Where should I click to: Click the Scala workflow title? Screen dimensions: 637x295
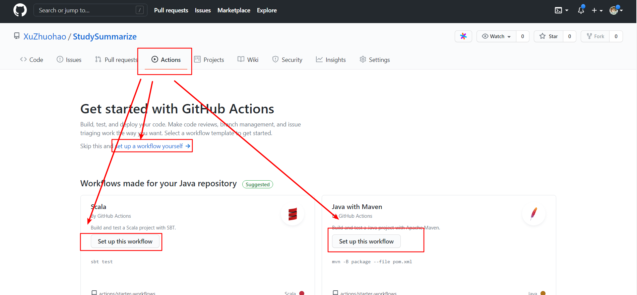pos(99,207)
